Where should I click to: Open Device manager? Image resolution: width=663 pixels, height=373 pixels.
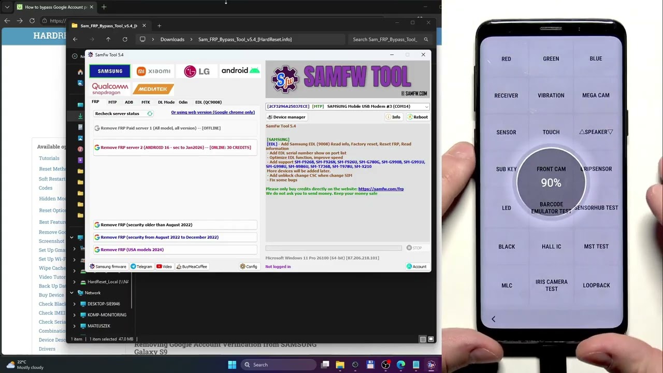[286, 117]
